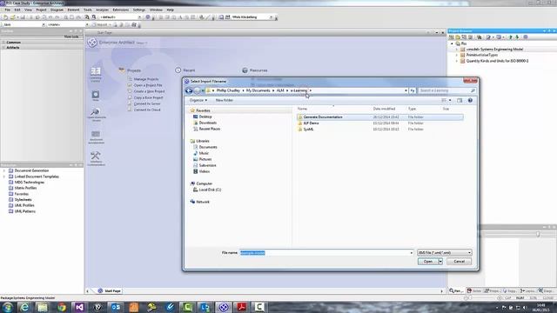Image resolution: width=557 pixels, height=313 pixels.
Task: Open the Generate Documentation folder
Action: (x=380, y=117)
